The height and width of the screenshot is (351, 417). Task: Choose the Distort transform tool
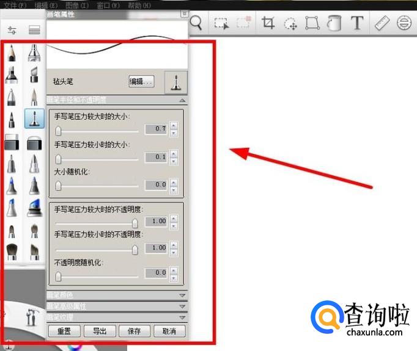(312, 23)
